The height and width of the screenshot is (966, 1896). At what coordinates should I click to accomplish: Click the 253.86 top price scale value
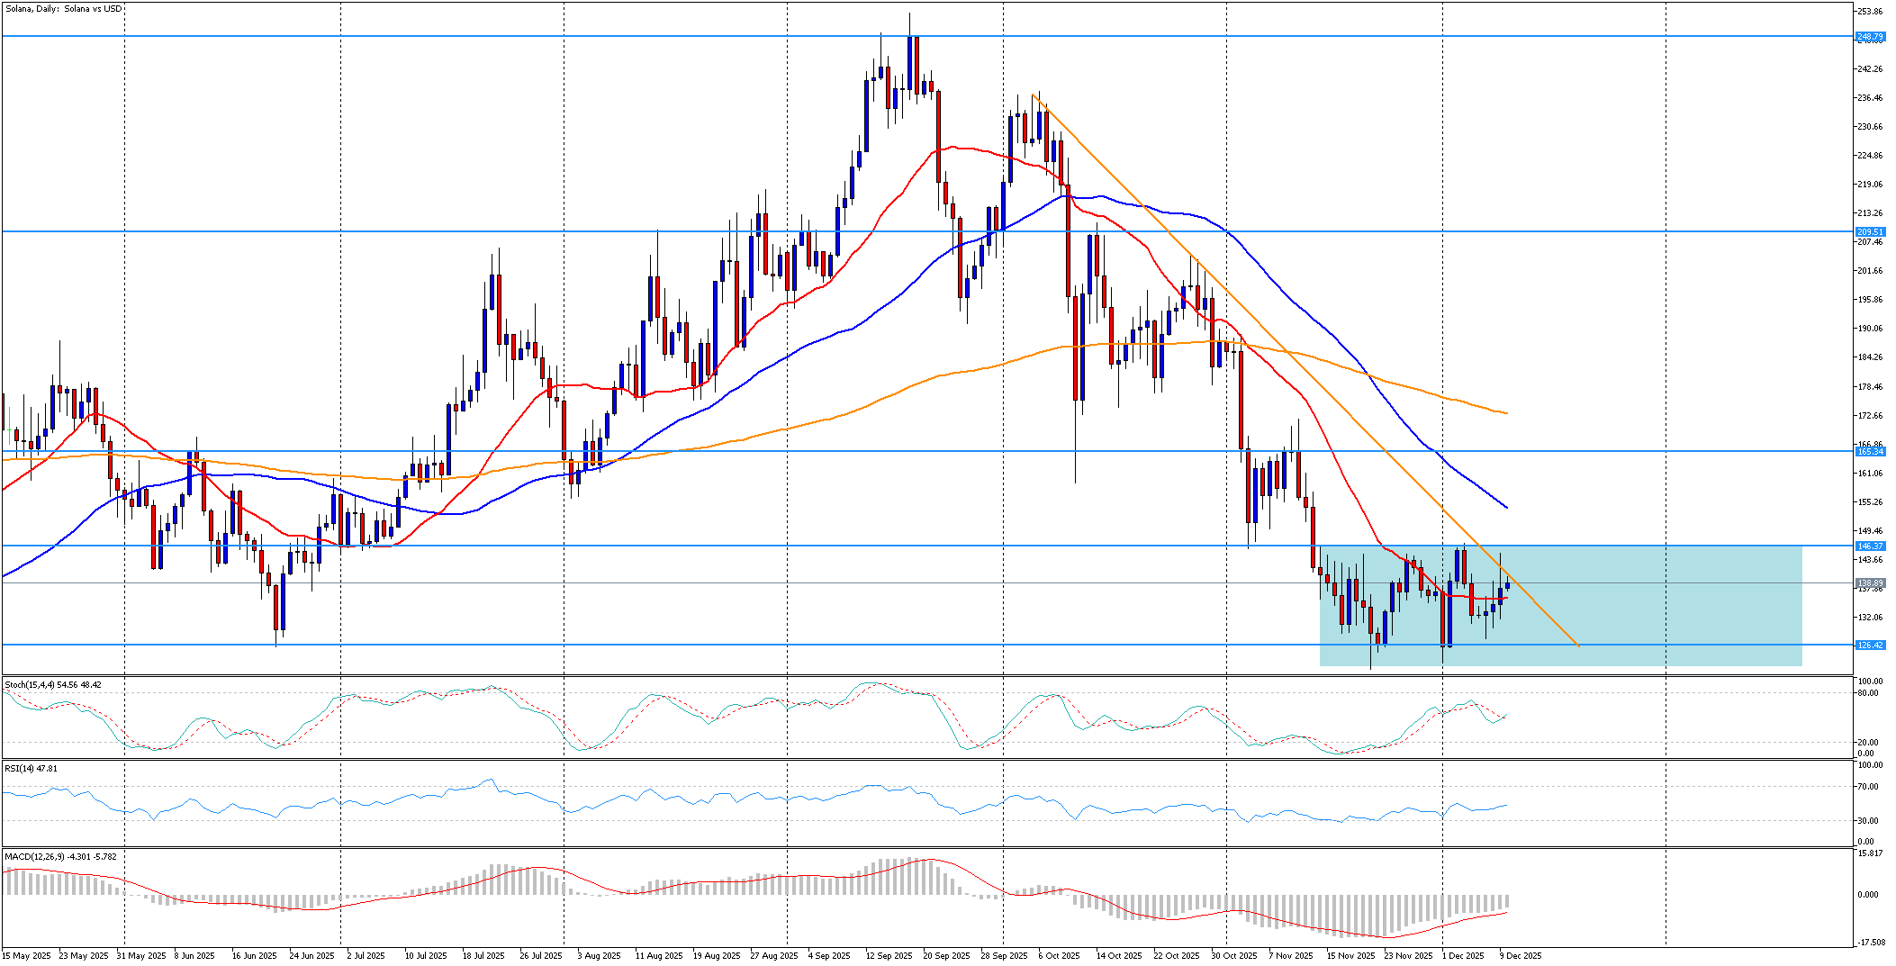click(1870, 12)
